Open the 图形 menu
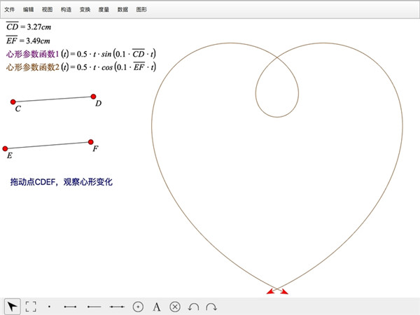The height and width of the screenshot is (315, 420). click(141, 9)
